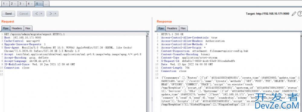Open the Response Hex tab
Screen dimensions: 302x112
click(x=183, y=28)
